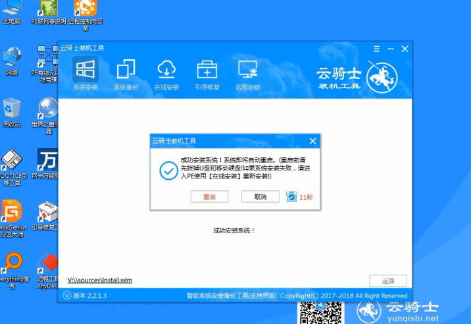Switch to 系统备份 tab
This screenshot has width=471, height=324.
click(x=126, y=74)
